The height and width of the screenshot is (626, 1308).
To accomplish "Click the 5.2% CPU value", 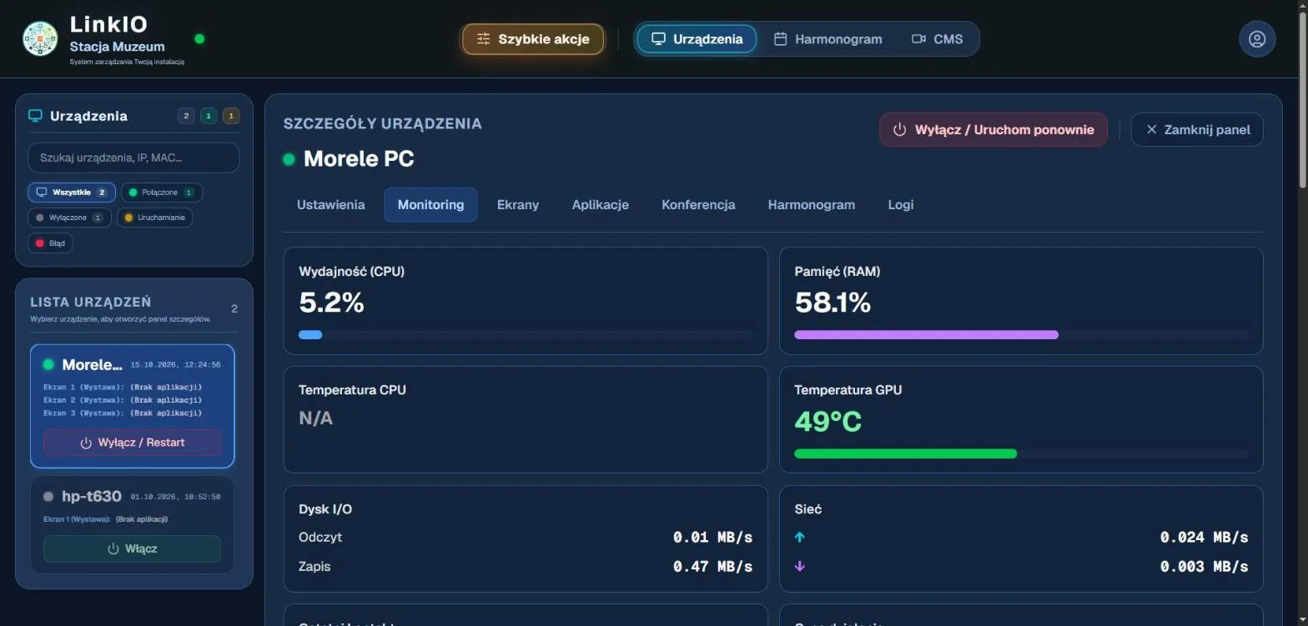I will click(332, 302).
